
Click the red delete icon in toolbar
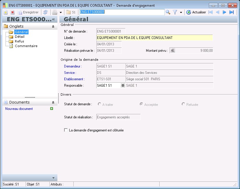[x=13, y=12]
